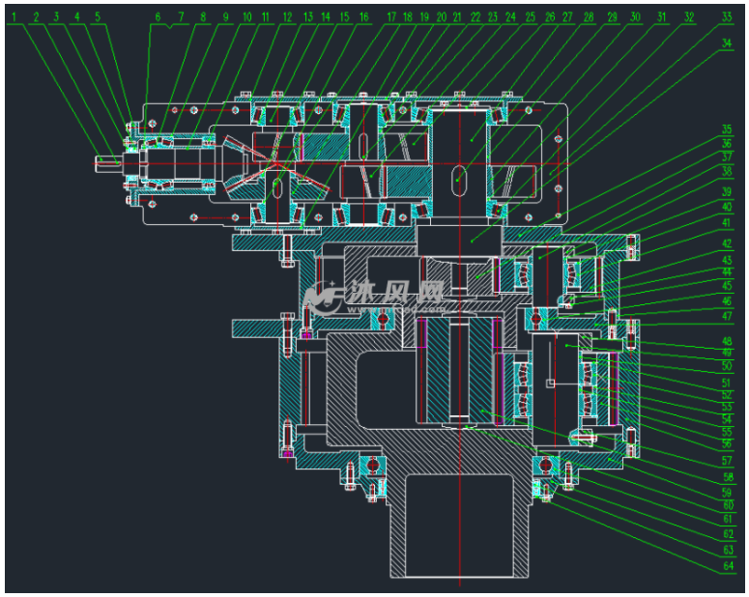Click callout number 40
This screenshot has height=597, width=749.
tap(726, 205)
